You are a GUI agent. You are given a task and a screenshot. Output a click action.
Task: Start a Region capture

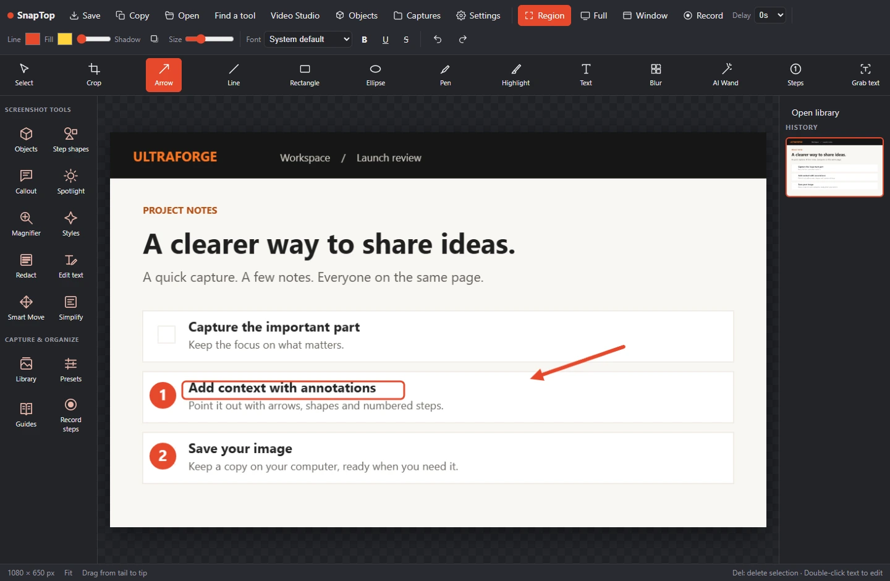[545, 15]
